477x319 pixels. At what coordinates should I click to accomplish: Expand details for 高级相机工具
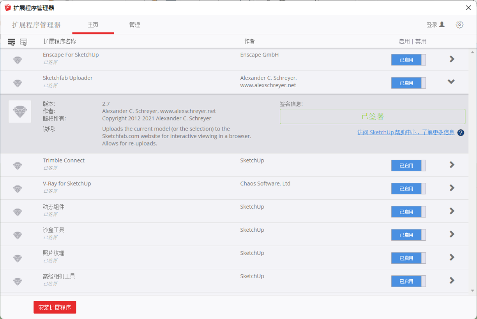[x=452, y=280]
